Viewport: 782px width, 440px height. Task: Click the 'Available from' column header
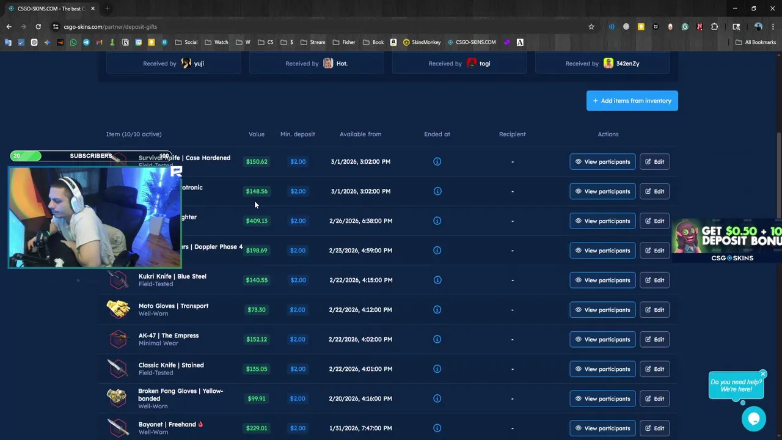(360, 134)
